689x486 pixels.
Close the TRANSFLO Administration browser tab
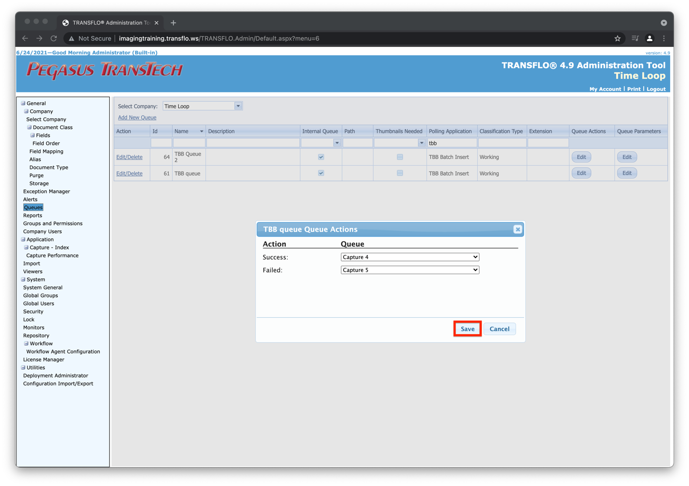point(157,23)
